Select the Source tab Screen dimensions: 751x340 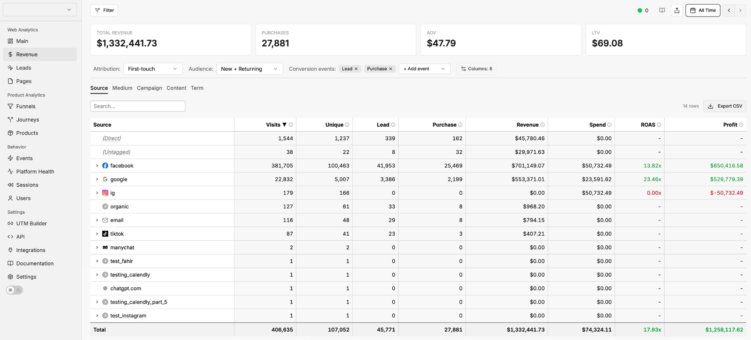point(99,88)
